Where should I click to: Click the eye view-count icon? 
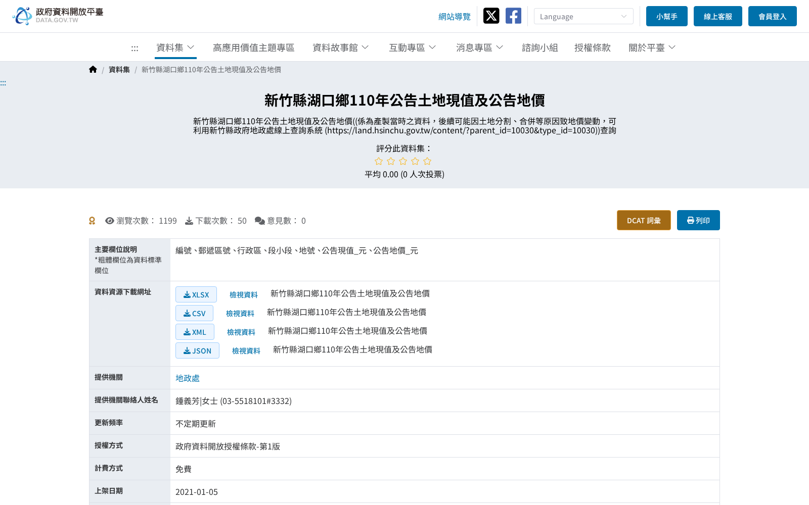(x=109, y=221)
